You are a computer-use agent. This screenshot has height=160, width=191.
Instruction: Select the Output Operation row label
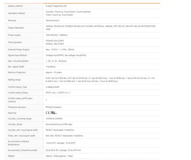click(x=16, y=28)
